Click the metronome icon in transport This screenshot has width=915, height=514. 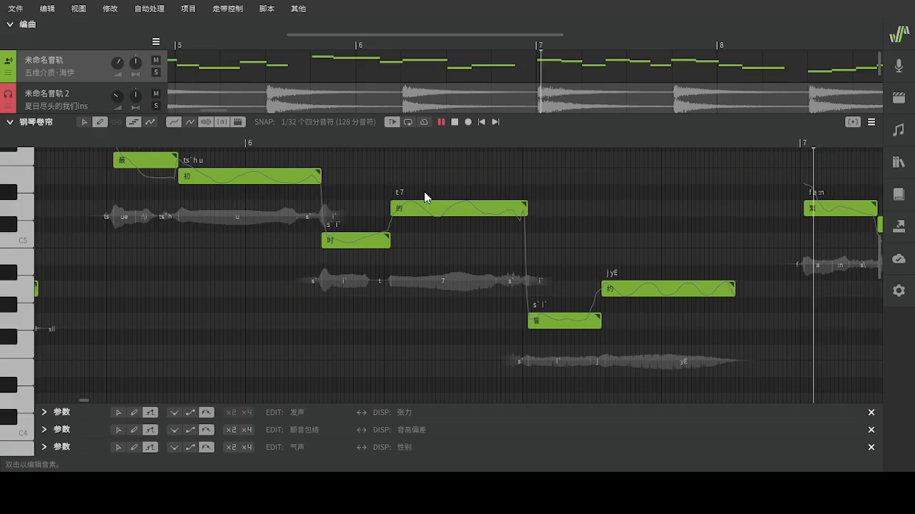point(424,122)
